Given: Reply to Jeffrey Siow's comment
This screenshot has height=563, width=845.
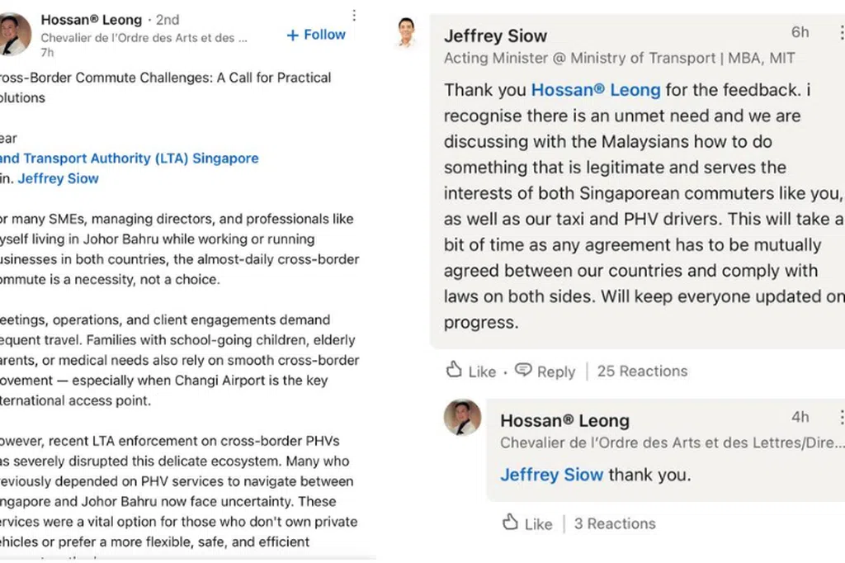Looking at the screenshot, I should 555,371.
